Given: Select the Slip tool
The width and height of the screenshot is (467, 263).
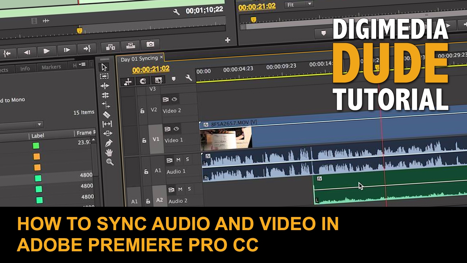Looking at the screenshot, I should point(107,124).
